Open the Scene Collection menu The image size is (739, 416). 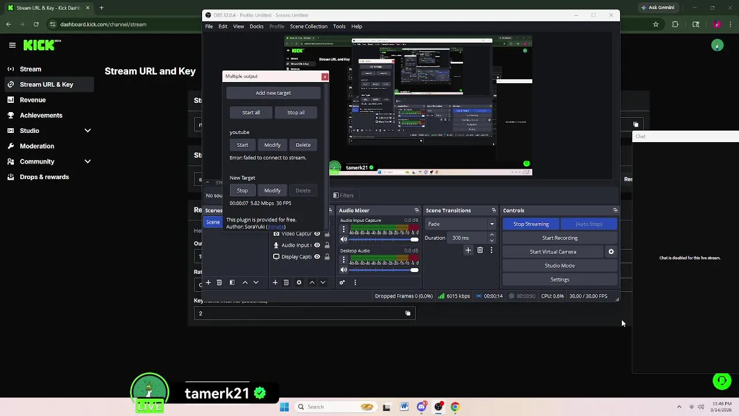point(308,27)
